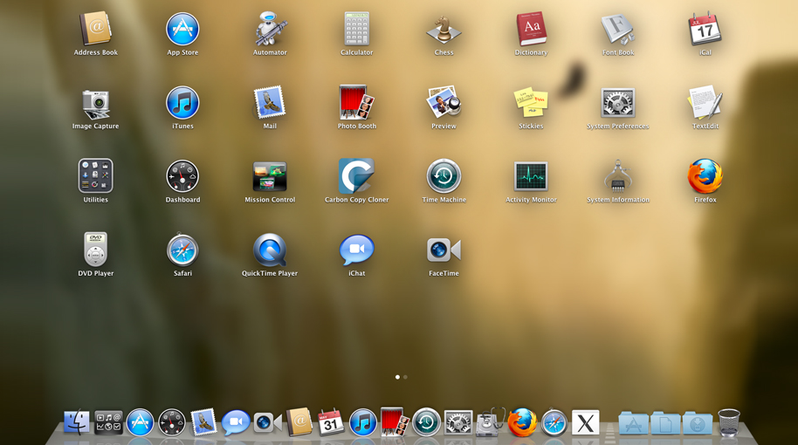Click the Finder icon in the Dock

click(77, 422)
